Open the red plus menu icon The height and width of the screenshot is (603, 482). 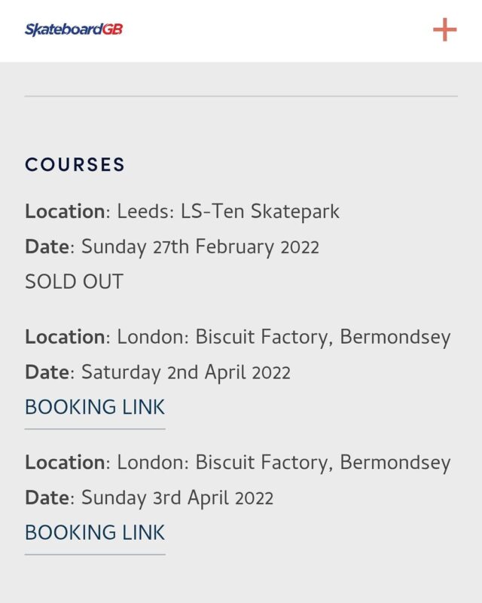click(x=444, y=29)
